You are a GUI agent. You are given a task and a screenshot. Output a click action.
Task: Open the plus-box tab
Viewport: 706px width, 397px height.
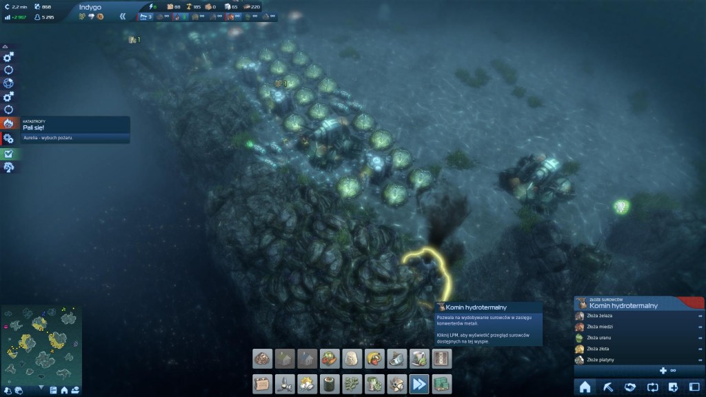point(673,387)
